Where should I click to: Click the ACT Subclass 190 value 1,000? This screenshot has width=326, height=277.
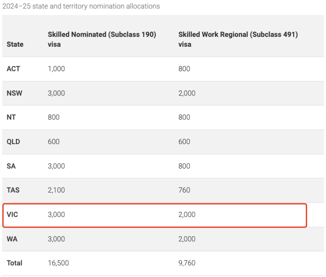point(56,69)
